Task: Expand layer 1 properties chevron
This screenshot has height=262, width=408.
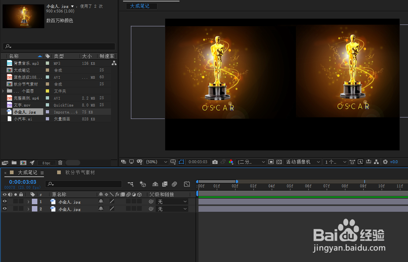Action: [28, 202]
